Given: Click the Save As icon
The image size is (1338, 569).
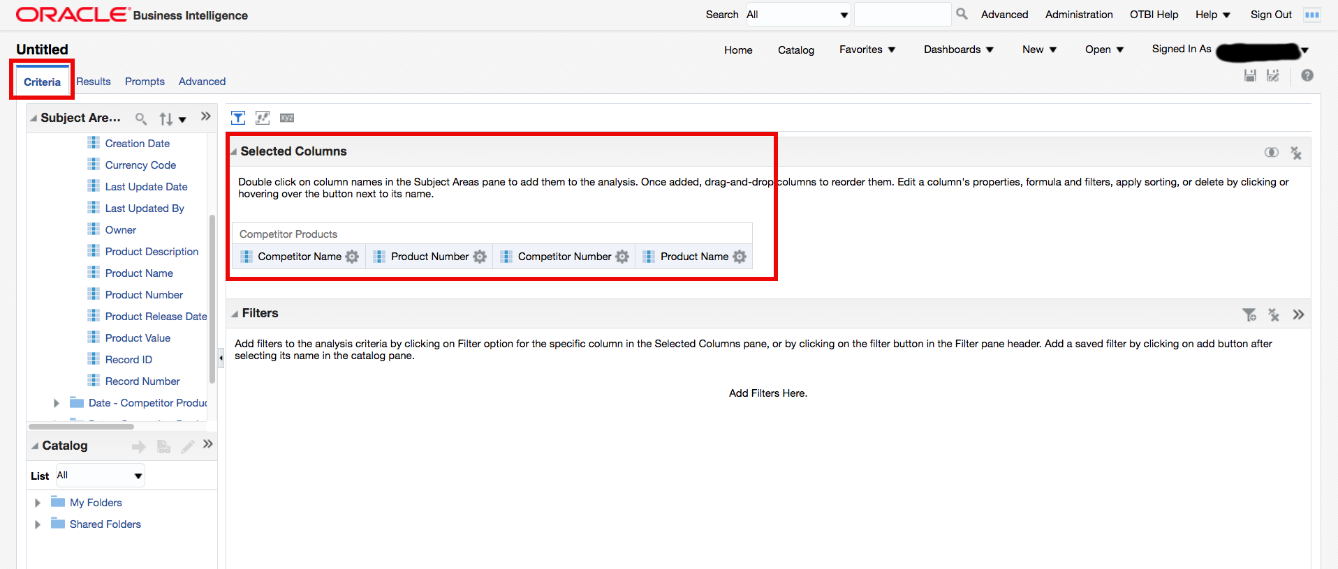Looking at the screenshot, I should (x=1273, y=75).
